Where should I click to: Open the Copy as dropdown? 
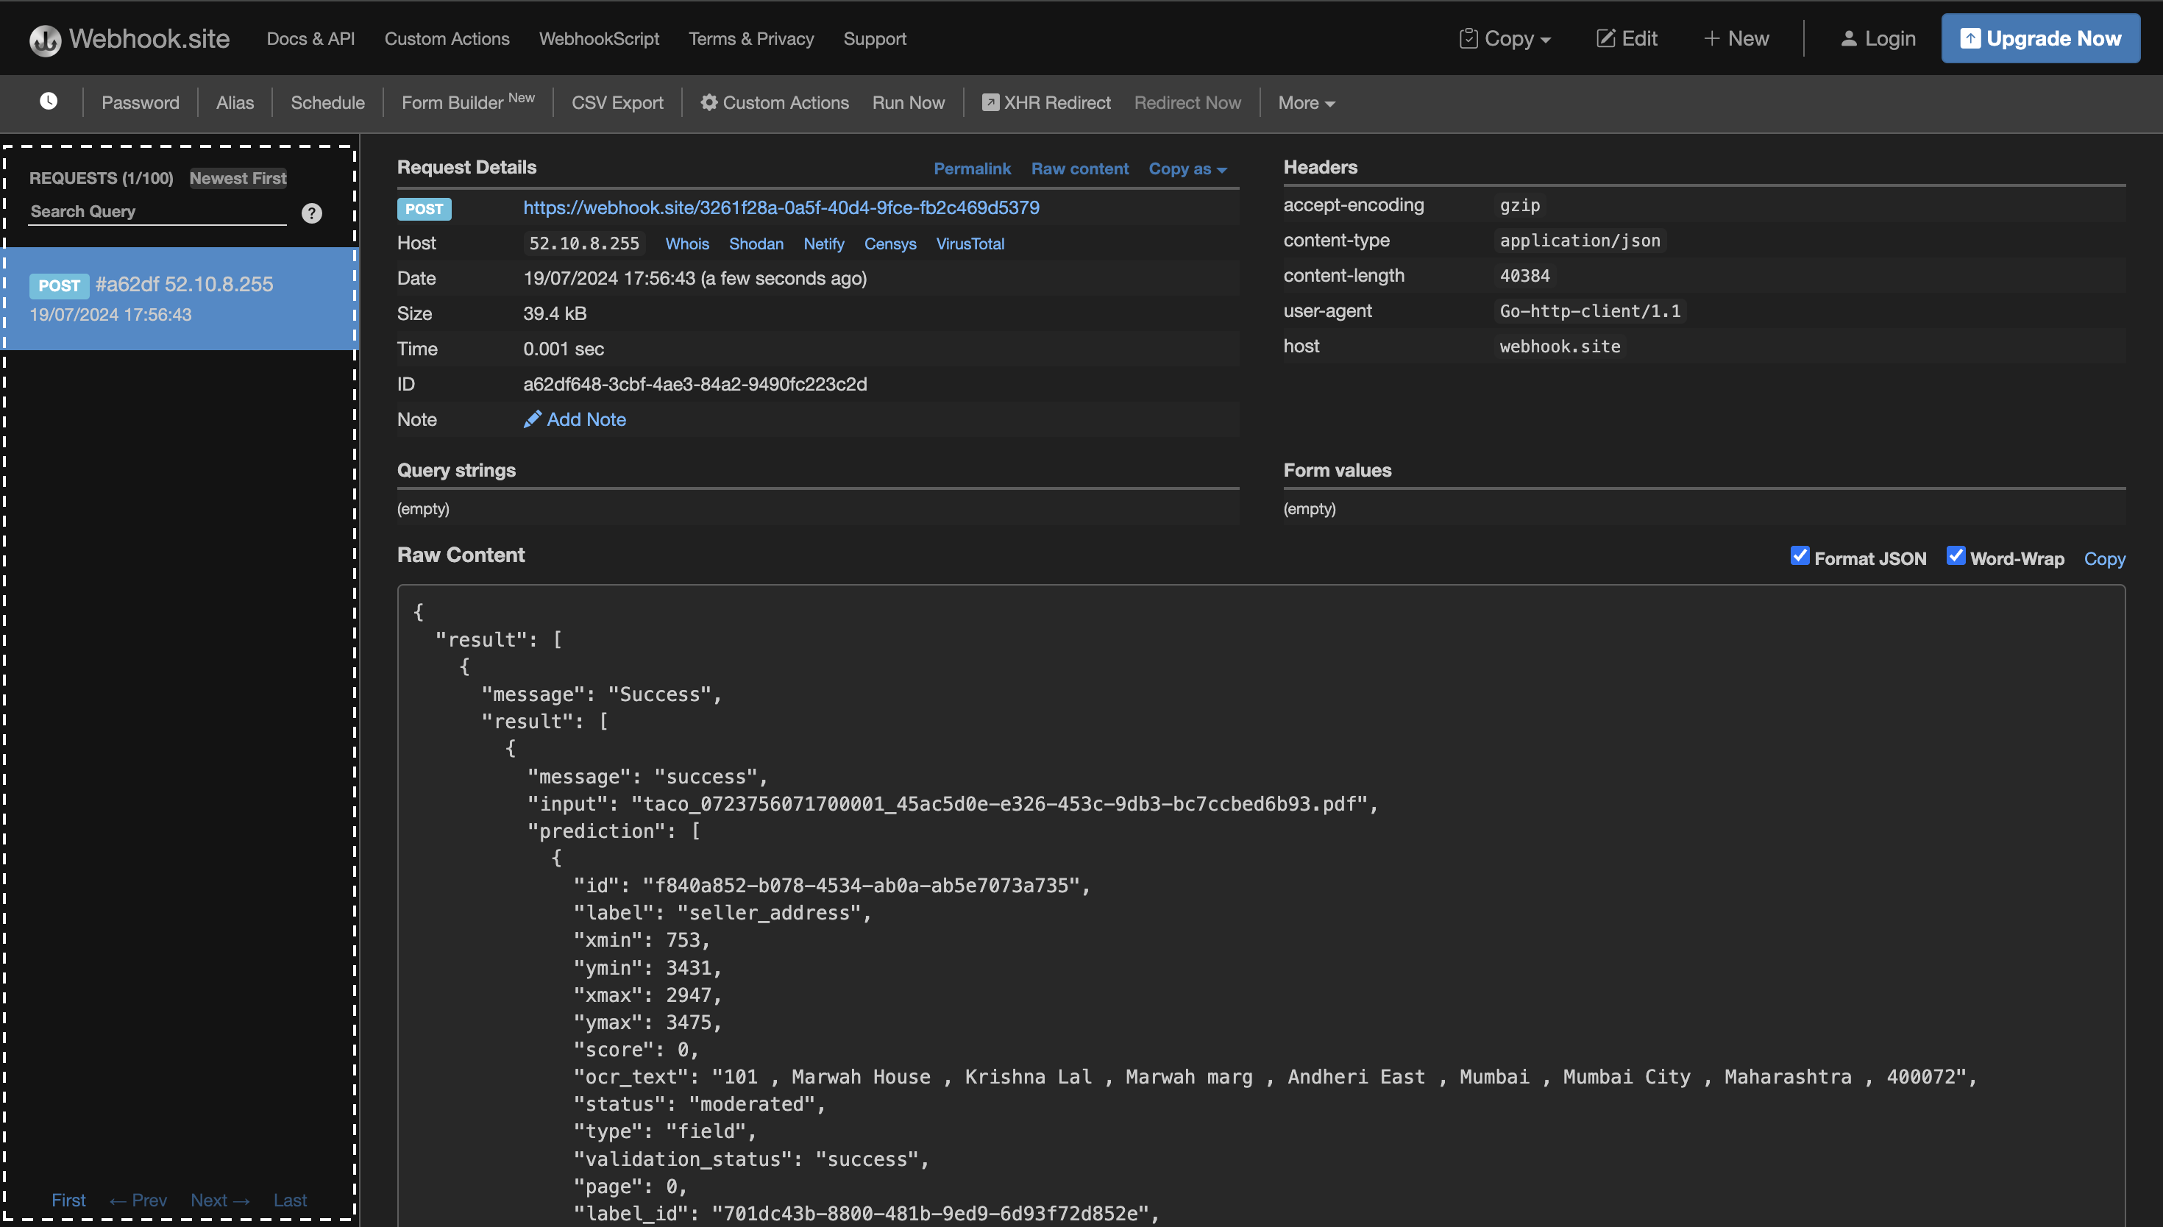tap(1187, 168)
